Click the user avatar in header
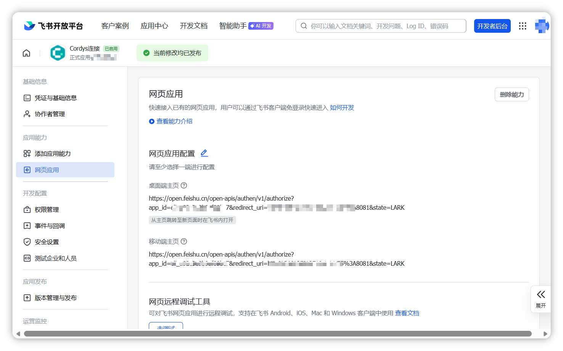 point(542,26)
